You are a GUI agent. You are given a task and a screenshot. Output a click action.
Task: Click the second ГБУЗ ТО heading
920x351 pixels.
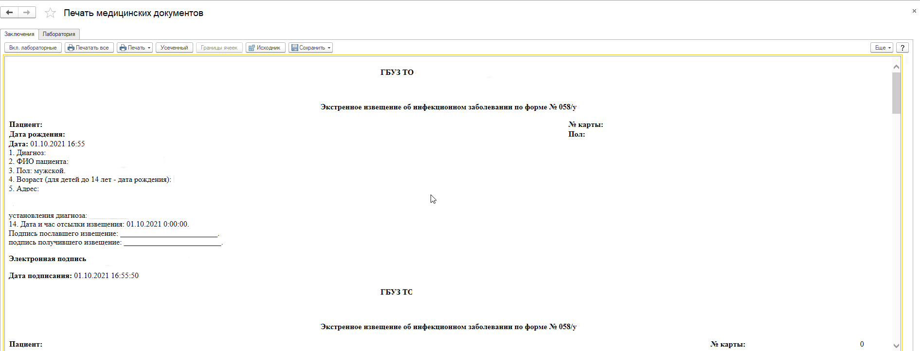(397, 292)
